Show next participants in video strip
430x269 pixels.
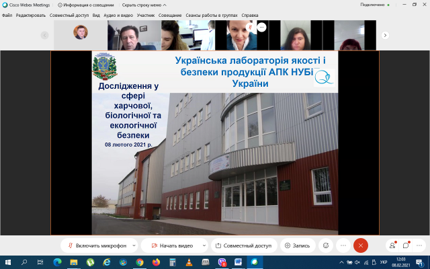[385, 35]
